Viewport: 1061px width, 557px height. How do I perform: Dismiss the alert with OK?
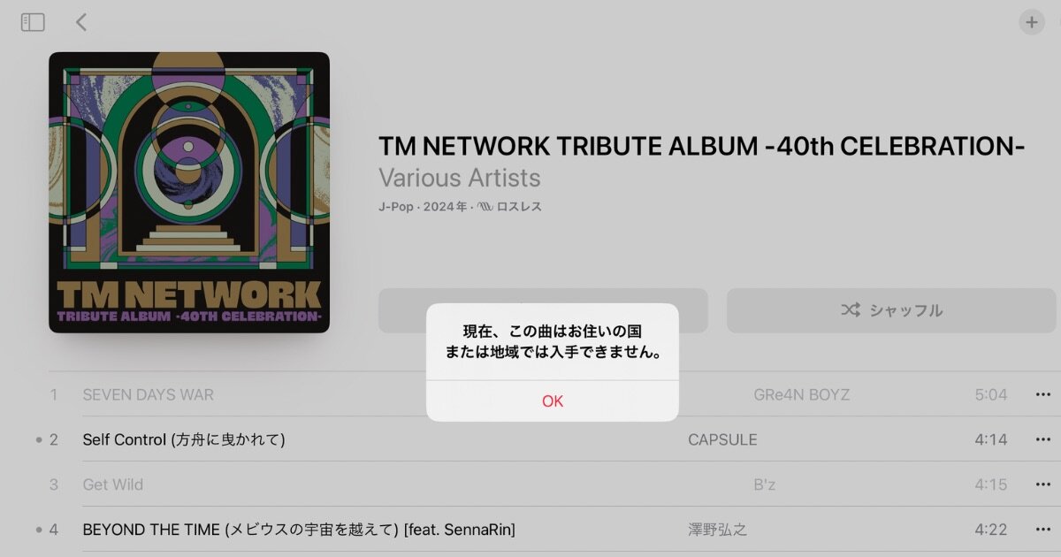coord(553,401)
